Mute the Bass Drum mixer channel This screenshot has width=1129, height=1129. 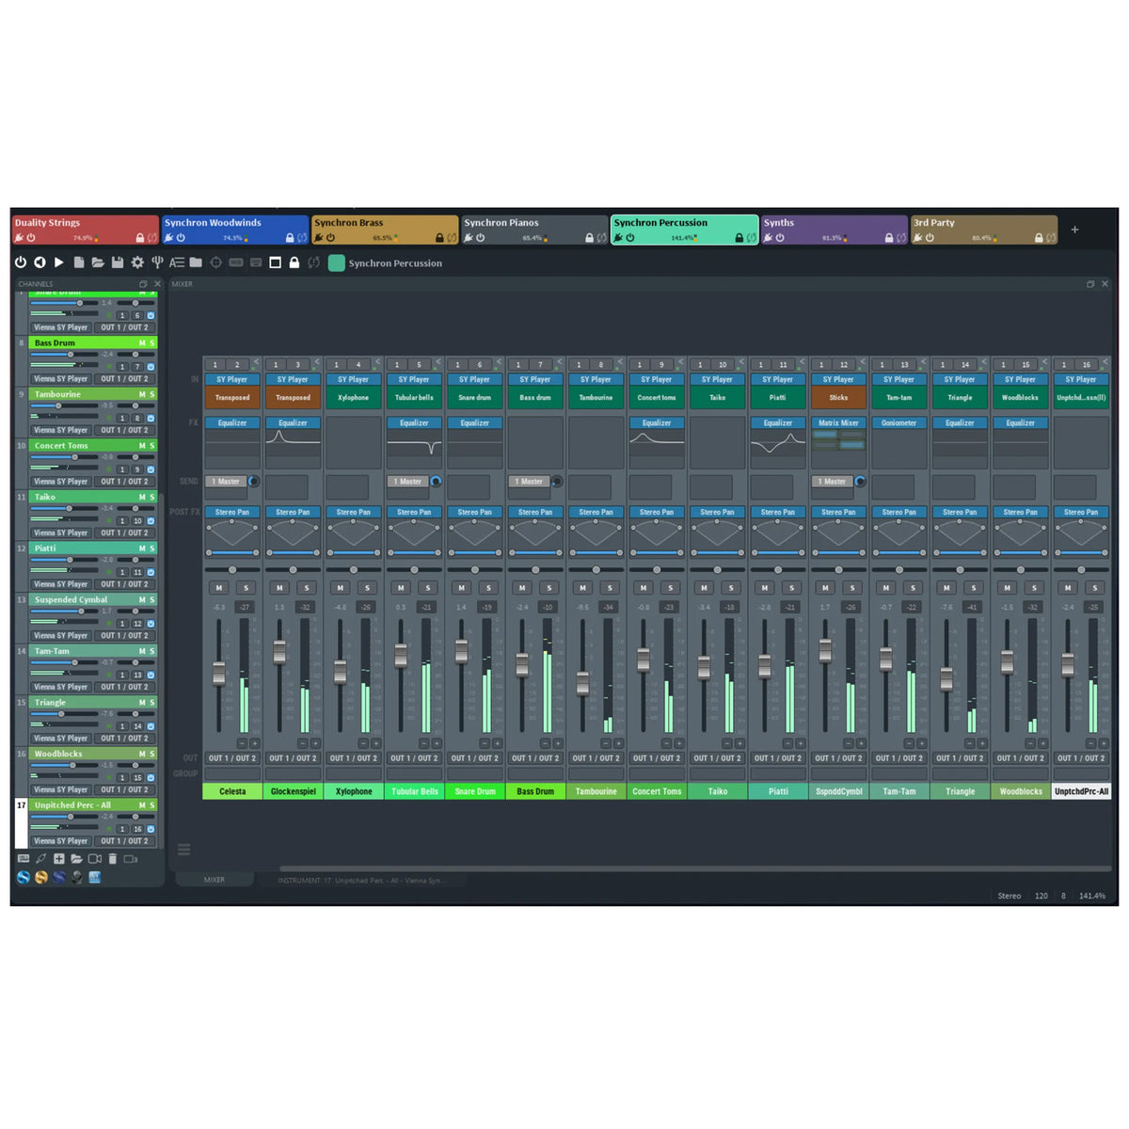522,588
